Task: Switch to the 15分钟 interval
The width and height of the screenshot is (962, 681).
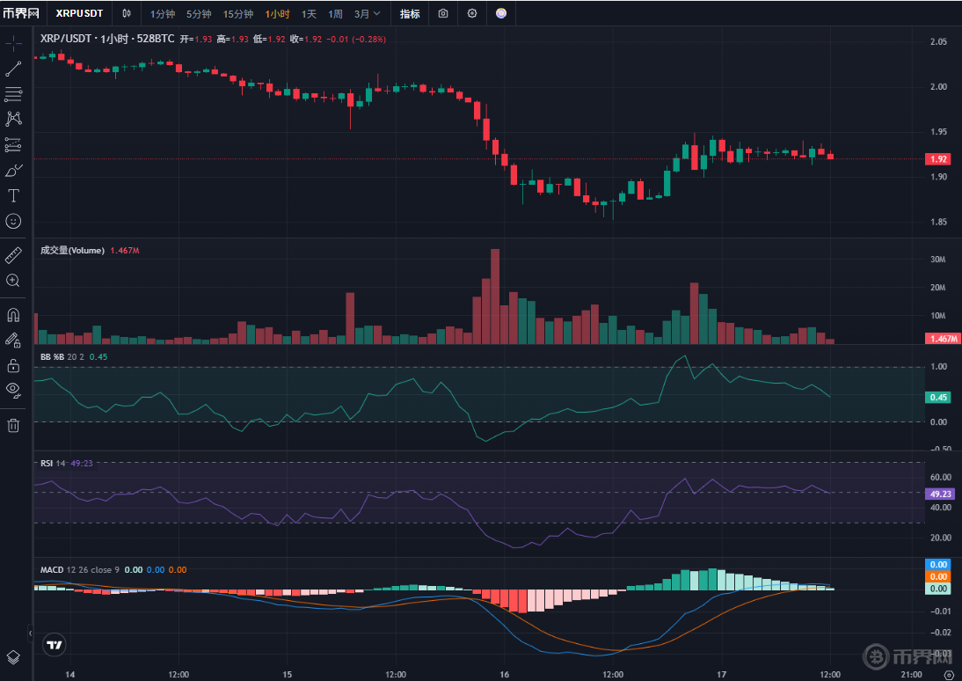Action: tap(237, 13)
